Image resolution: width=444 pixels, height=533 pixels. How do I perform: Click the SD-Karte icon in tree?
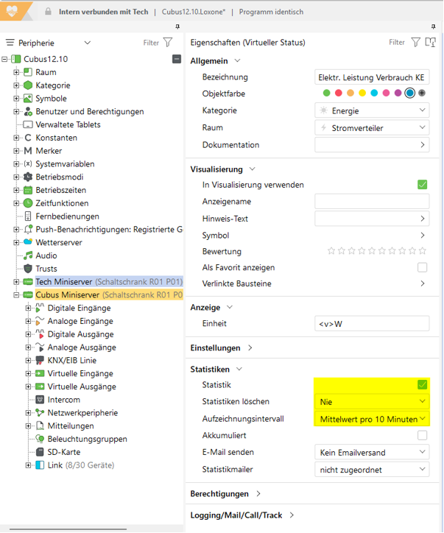coord(40,452)
